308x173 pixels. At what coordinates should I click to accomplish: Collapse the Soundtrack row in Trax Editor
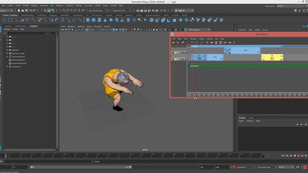point(189,66)
